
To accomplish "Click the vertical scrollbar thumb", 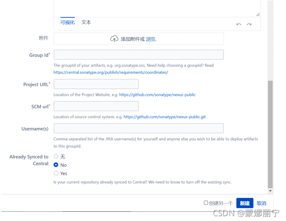I will 270,134.
